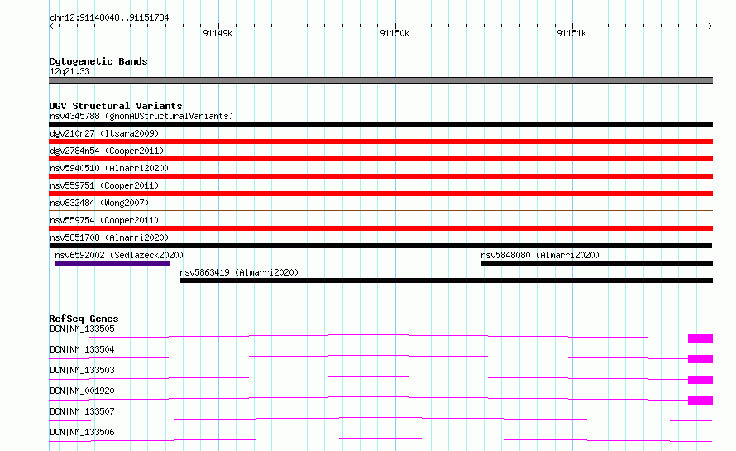The height and width of the screenshot is (451, 736).
Task: Click the left arrowhead of the ruler
Action: click(51, 26)
